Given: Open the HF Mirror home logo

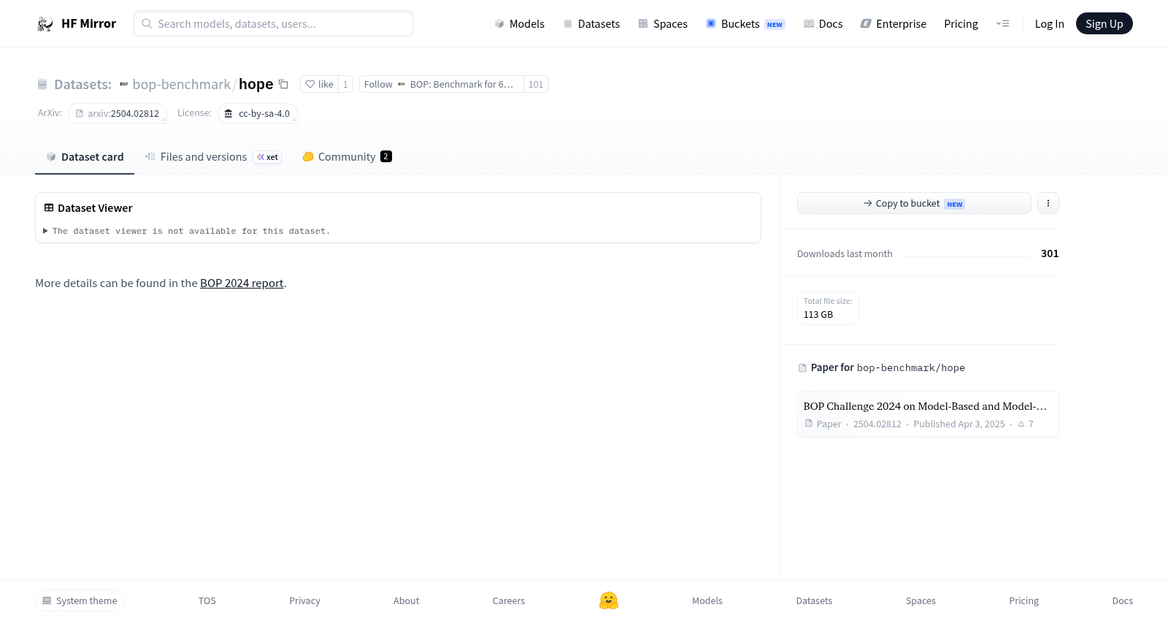Looking at the screenshot, I should click(x=77, y=23).
